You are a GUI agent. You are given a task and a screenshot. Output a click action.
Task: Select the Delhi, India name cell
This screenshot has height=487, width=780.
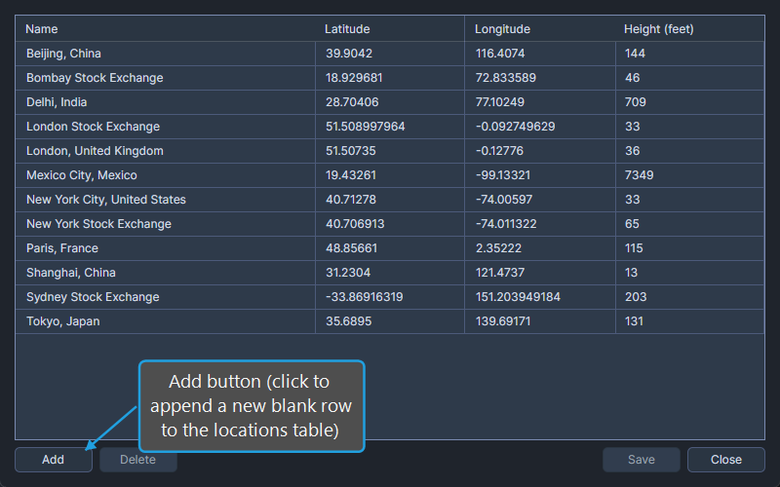coord(165,102)
